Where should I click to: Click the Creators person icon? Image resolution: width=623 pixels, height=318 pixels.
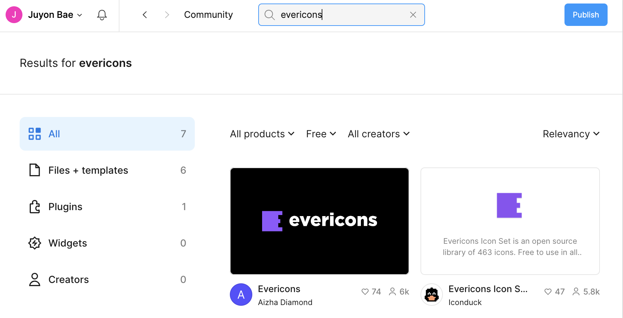click(35, 279)
